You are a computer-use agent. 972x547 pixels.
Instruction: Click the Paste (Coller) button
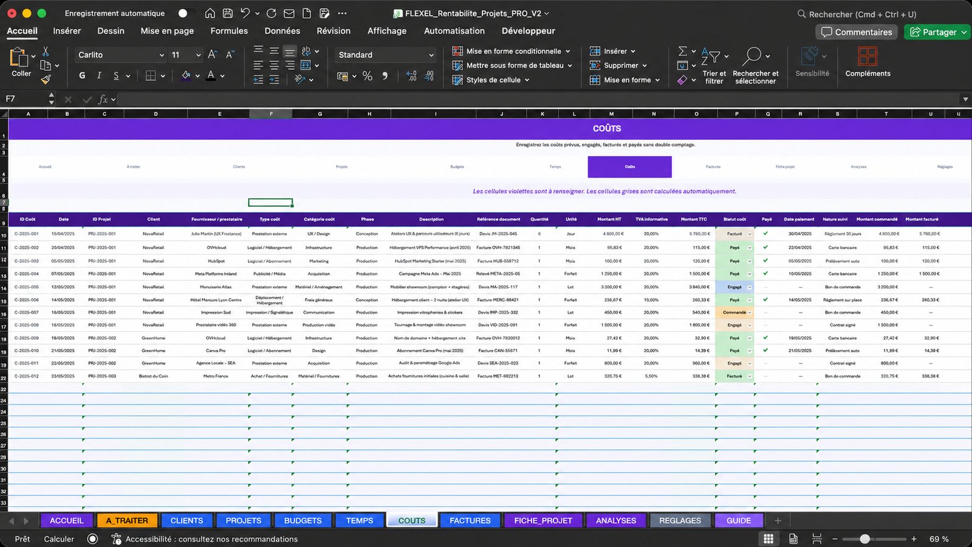21,63
